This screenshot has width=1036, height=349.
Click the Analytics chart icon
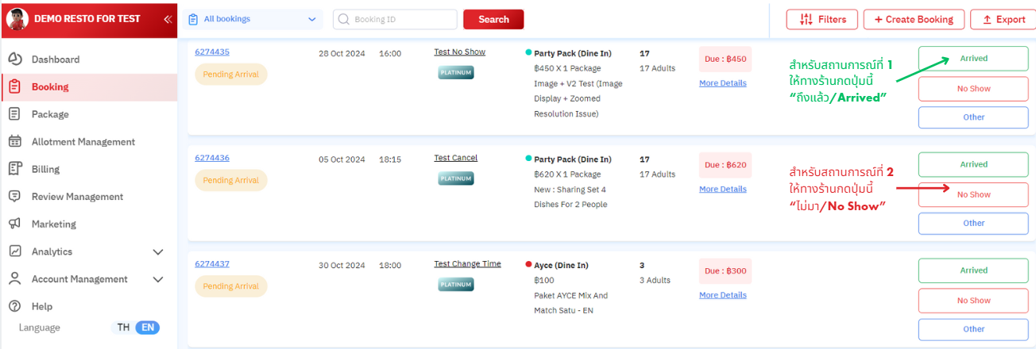click(x=14, y=251)
